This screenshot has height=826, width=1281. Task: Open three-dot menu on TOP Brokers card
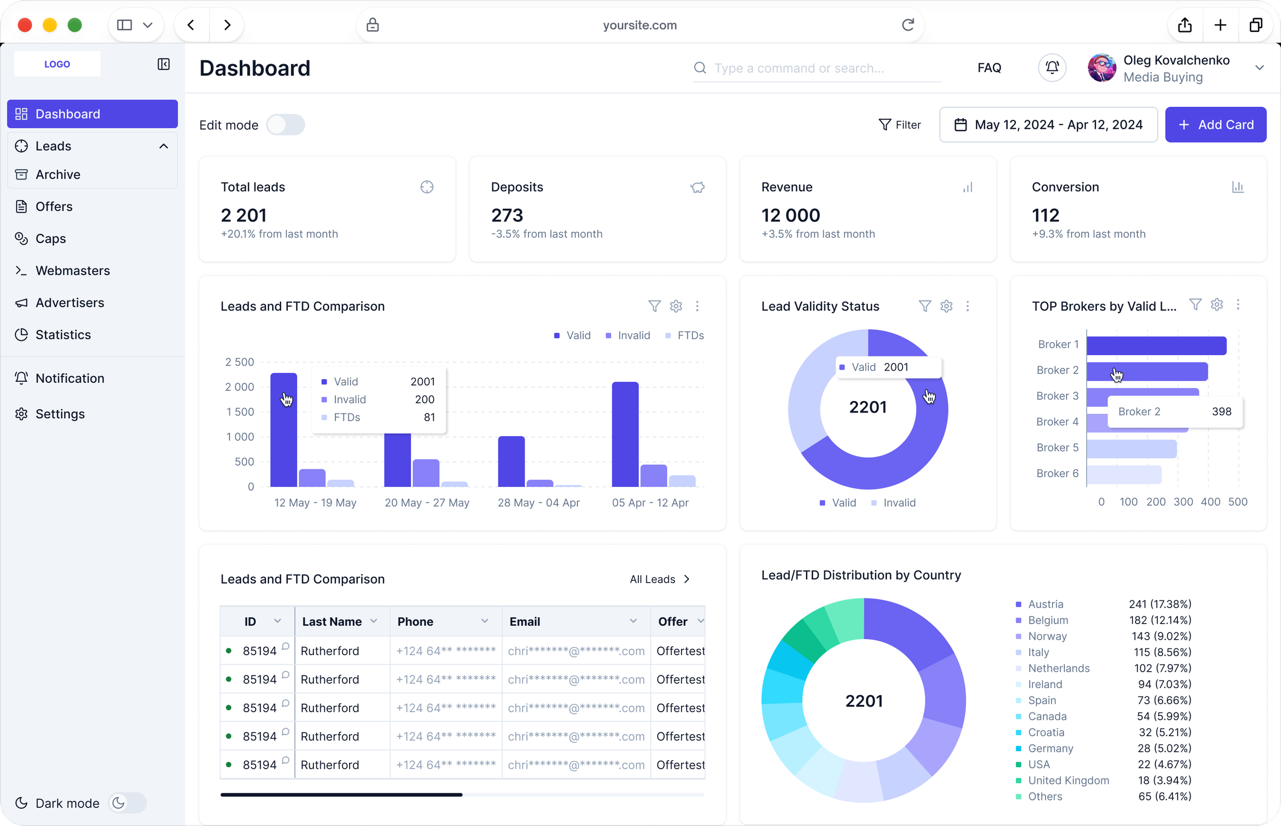click(x=1238, y=305)
